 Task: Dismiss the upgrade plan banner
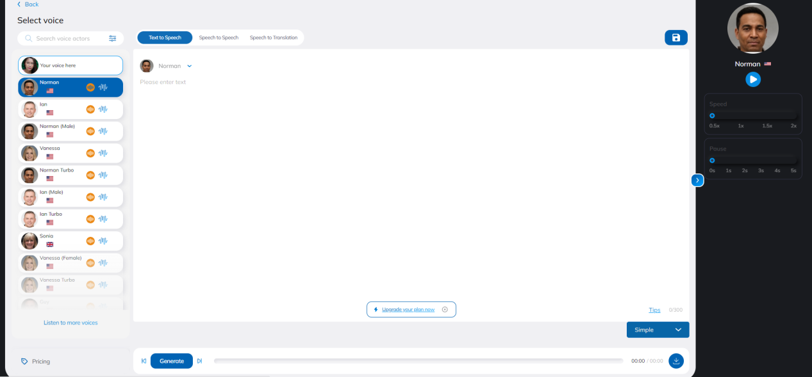point(445,310)
